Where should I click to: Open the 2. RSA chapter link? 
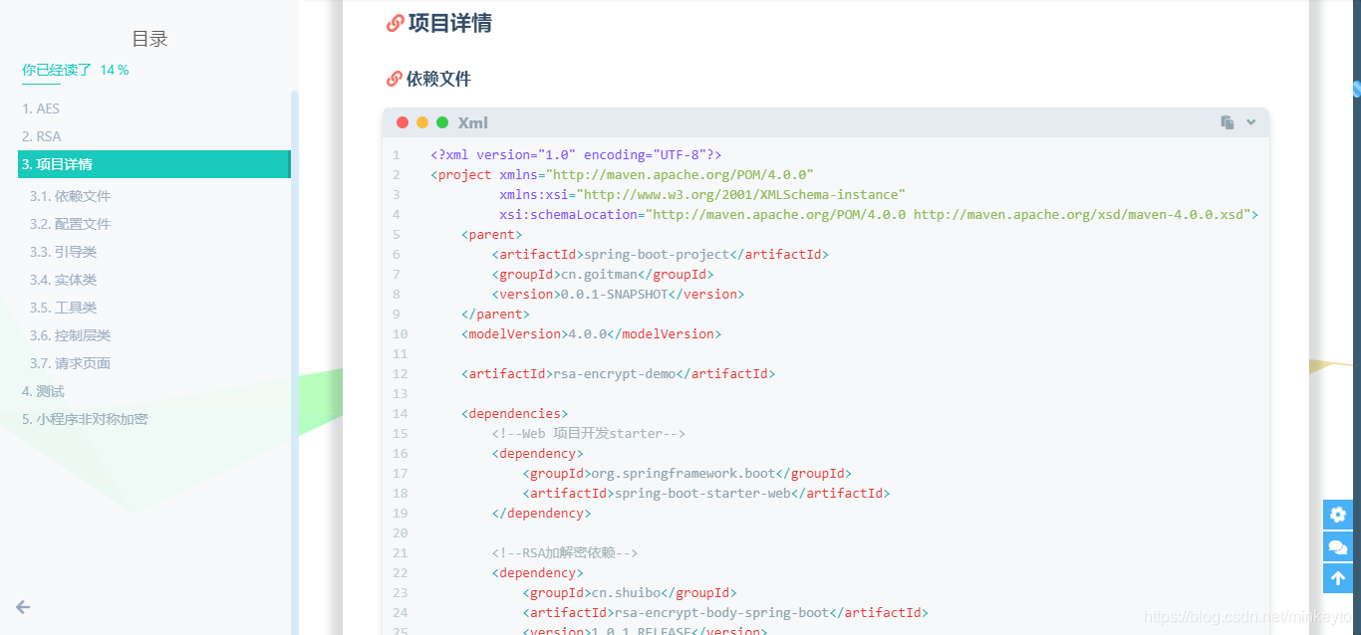[43, 135]
